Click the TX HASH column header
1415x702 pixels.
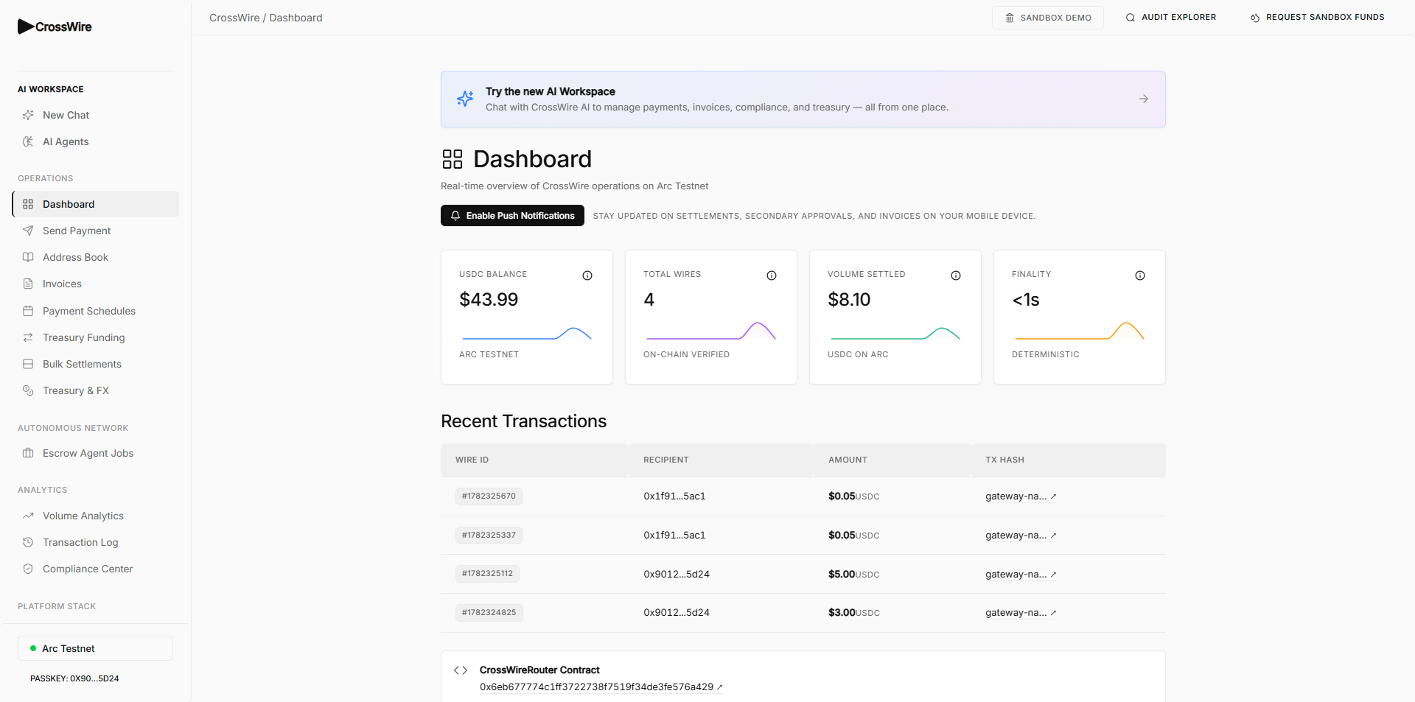coord(1005,460)
